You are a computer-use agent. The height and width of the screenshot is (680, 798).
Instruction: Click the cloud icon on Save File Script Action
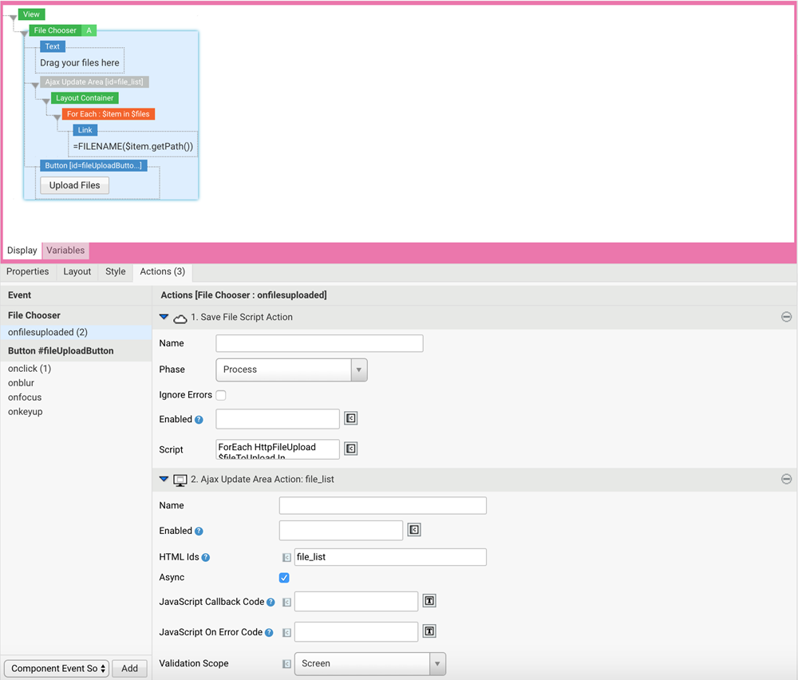178,317
